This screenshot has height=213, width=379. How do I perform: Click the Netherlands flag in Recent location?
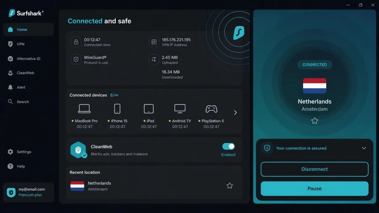click(x=77, y=186)
